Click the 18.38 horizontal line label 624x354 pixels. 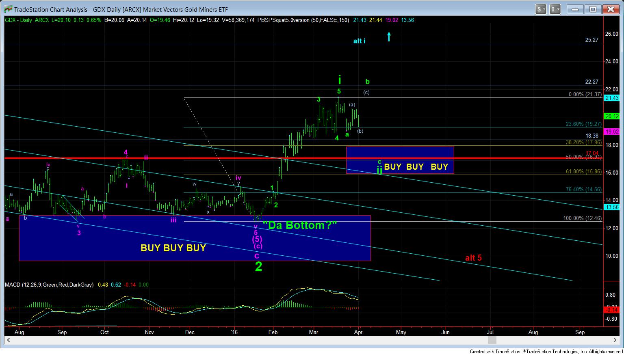[592, 136]
